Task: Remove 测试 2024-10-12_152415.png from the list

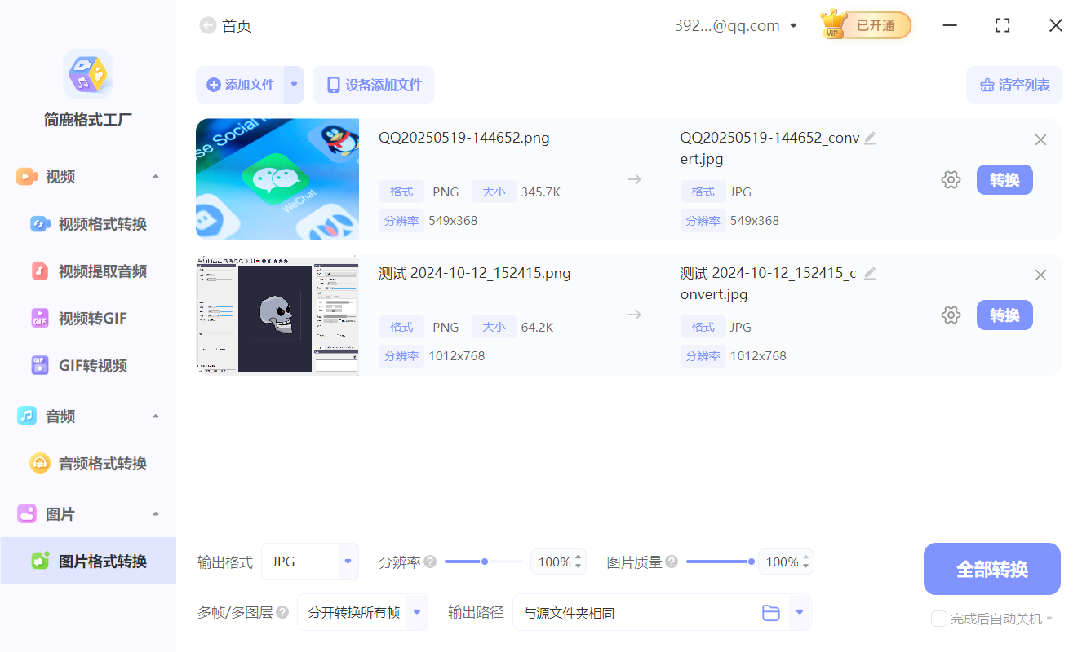Action: click(1040, 275)
